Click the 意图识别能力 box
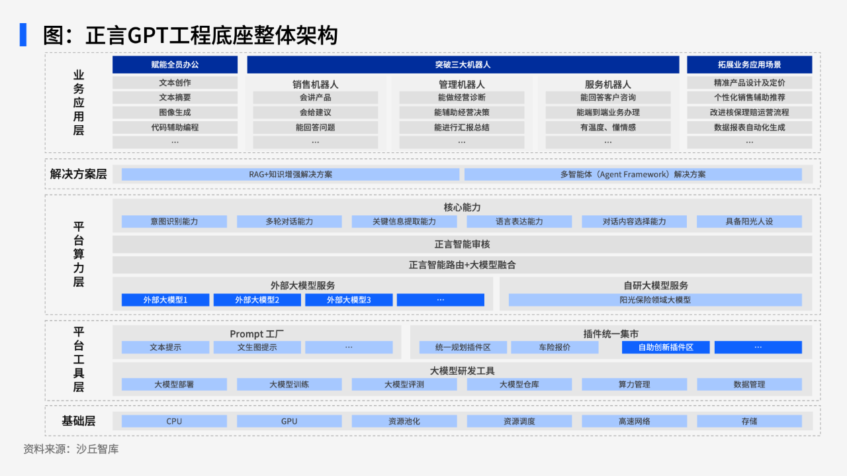The width and height of the screenshot is (847, 476). click(x=174, y=222)
